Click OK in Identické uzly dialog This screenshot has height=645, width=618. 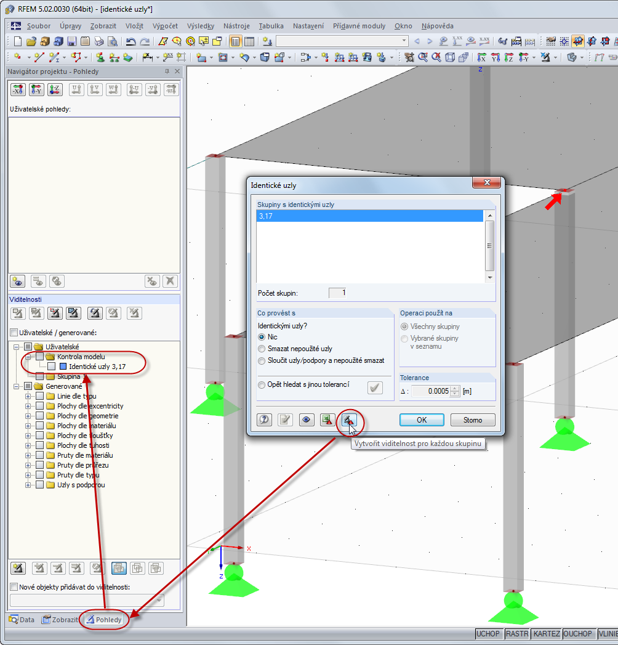[422, 420]
